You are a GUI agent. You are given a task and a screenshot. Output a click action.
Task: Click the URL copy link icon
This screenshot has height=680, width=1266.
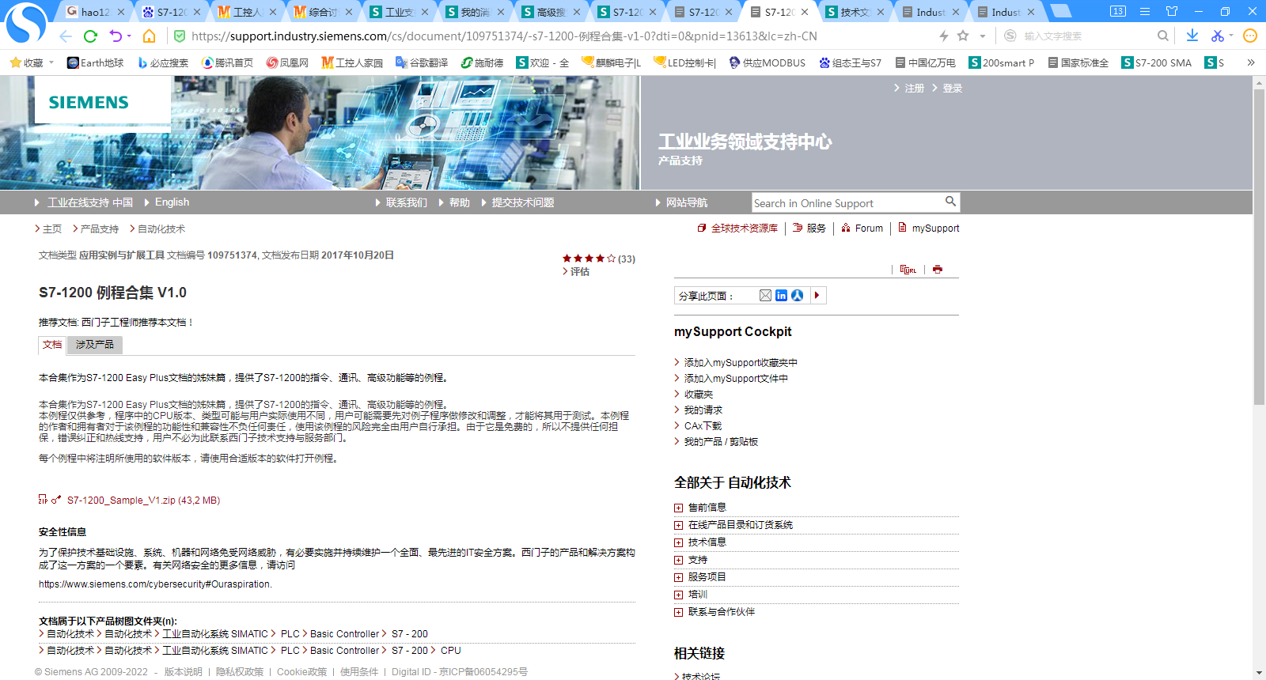coord(908,270)
